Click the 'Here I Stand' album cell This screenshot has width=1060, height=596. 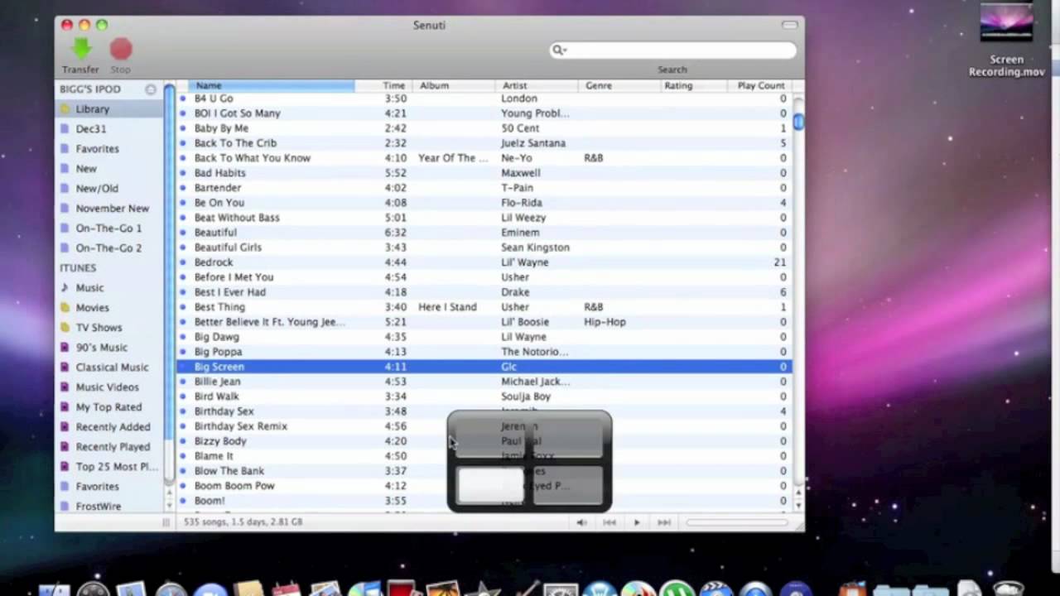[447, 307]
